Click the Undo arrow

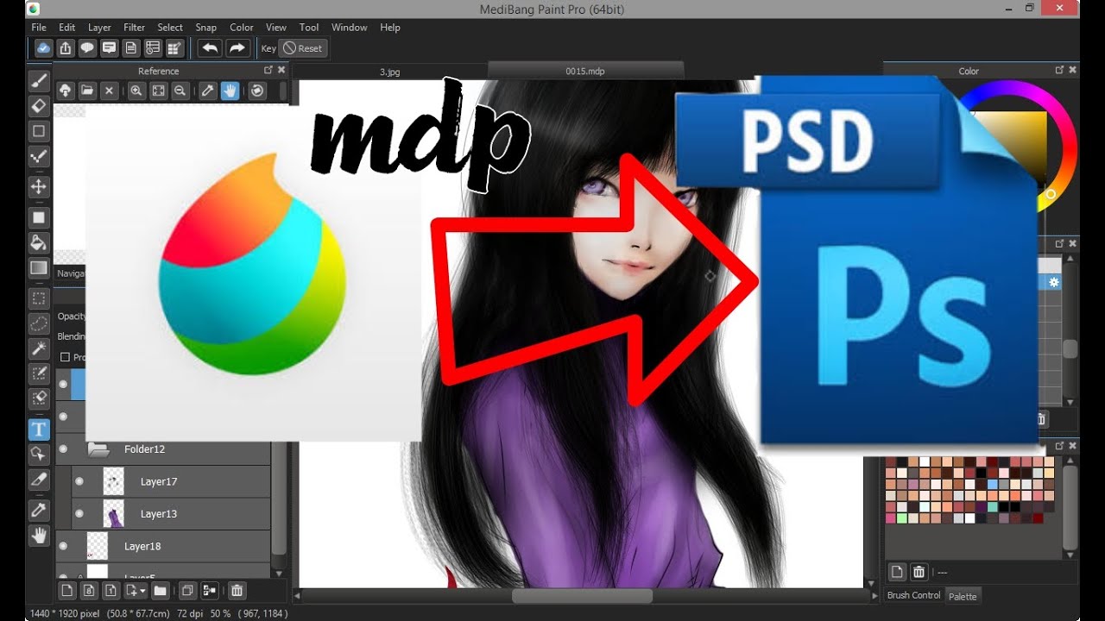coord(210,48)
